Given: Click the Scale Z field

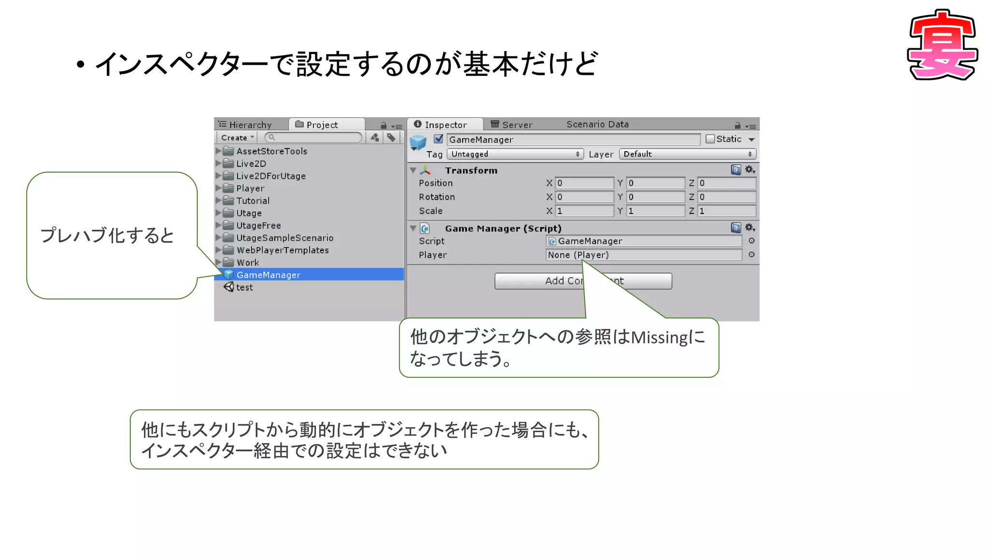Looking at the screenshot, I should tap(726, 211).
